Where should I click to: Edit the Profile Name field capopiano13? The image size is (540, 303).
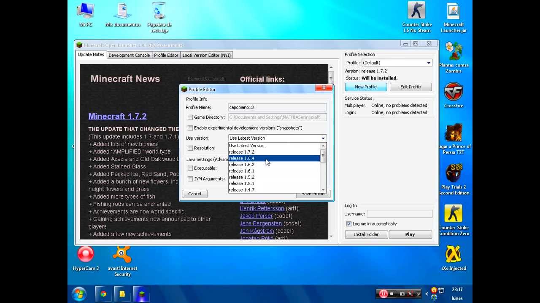point(278,107)
